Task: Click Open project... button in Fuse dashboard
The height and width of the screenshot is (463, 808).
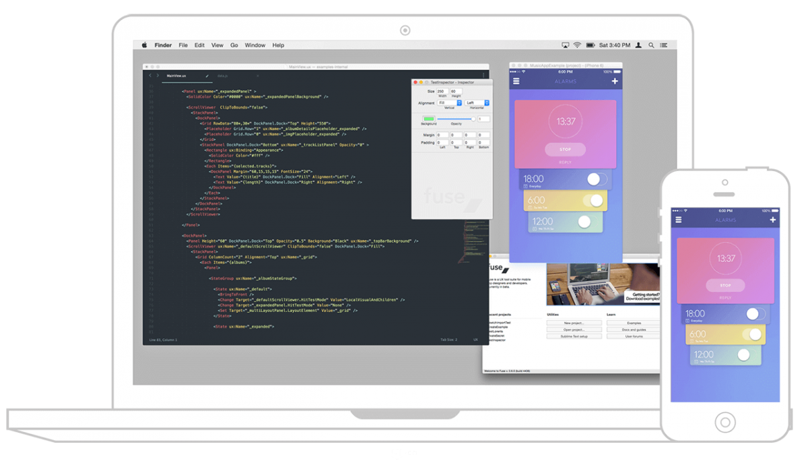Action: [x=574, y=330]
